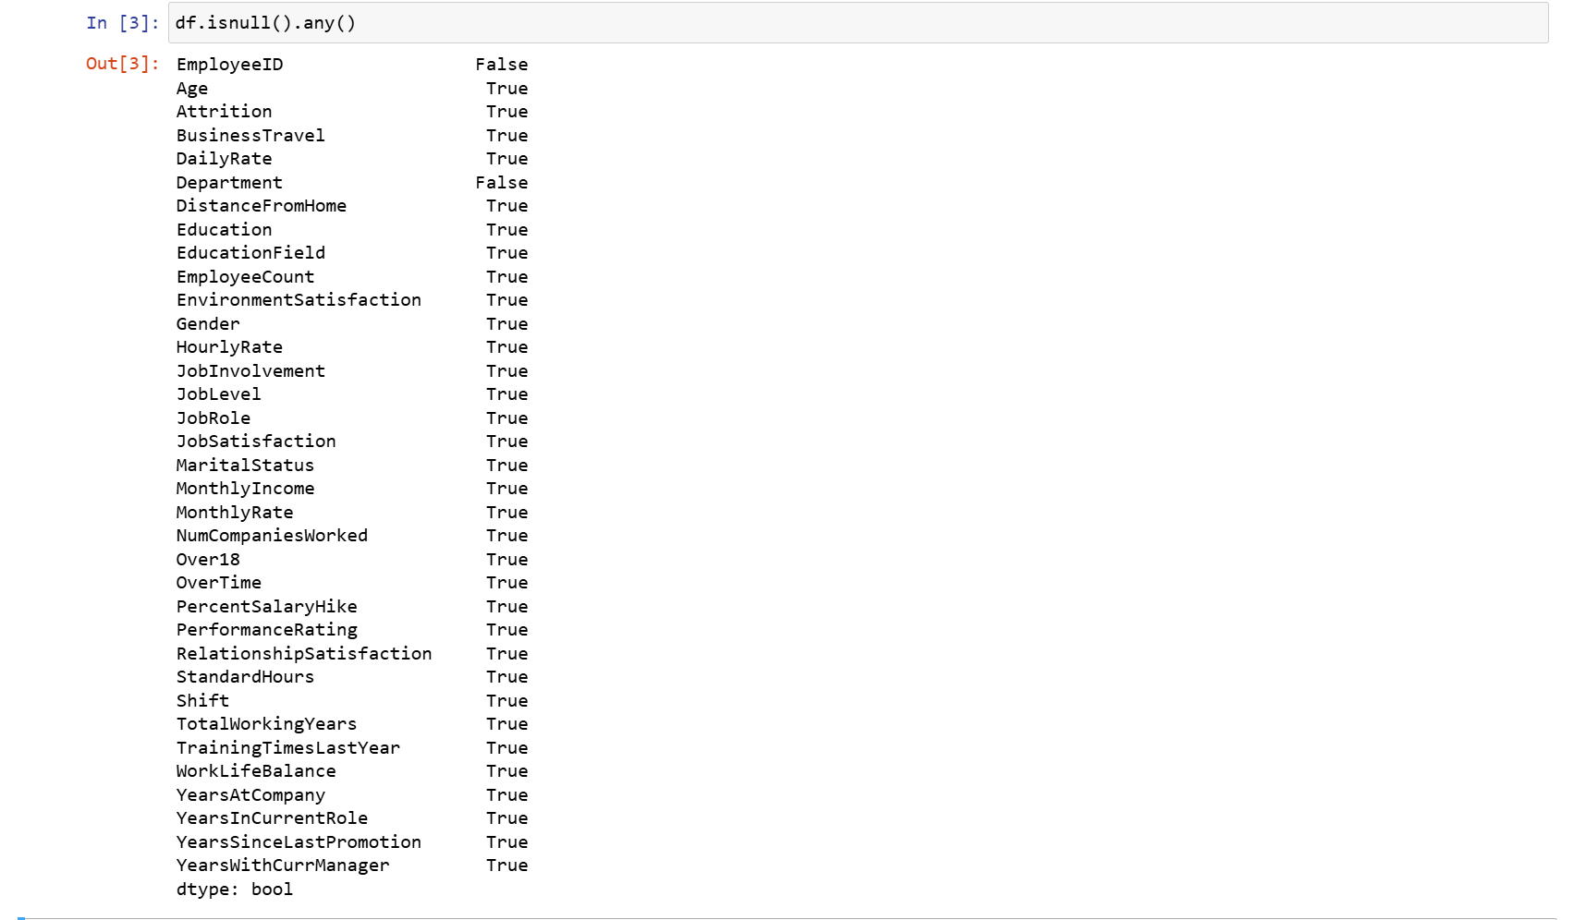
Task: Click the Department column name in output
Action: [229, 183]
